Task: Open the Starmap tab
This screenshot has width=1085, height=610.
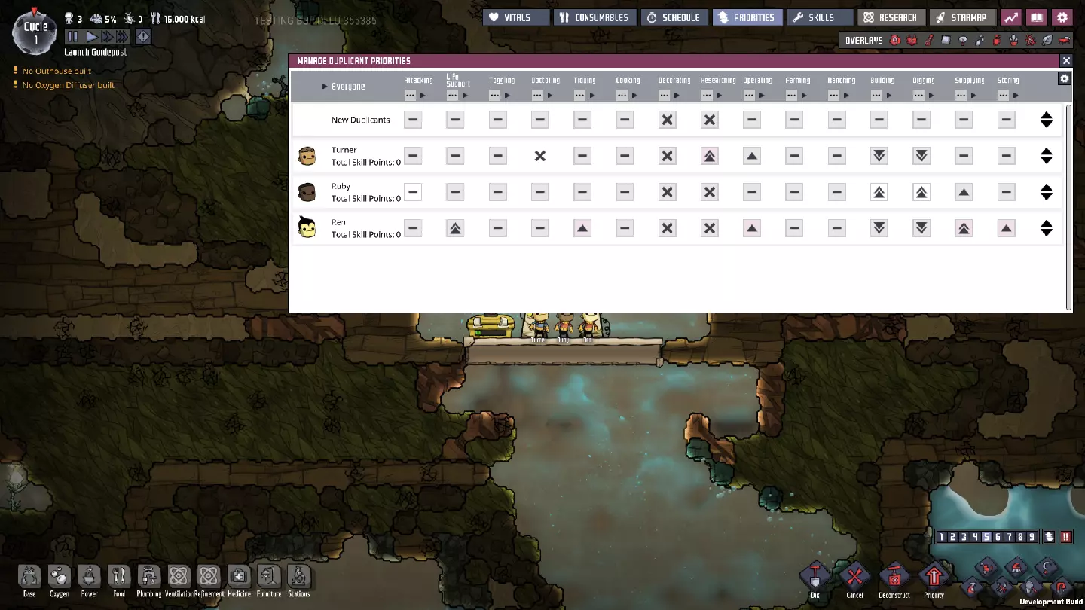Action: [963, 17]
